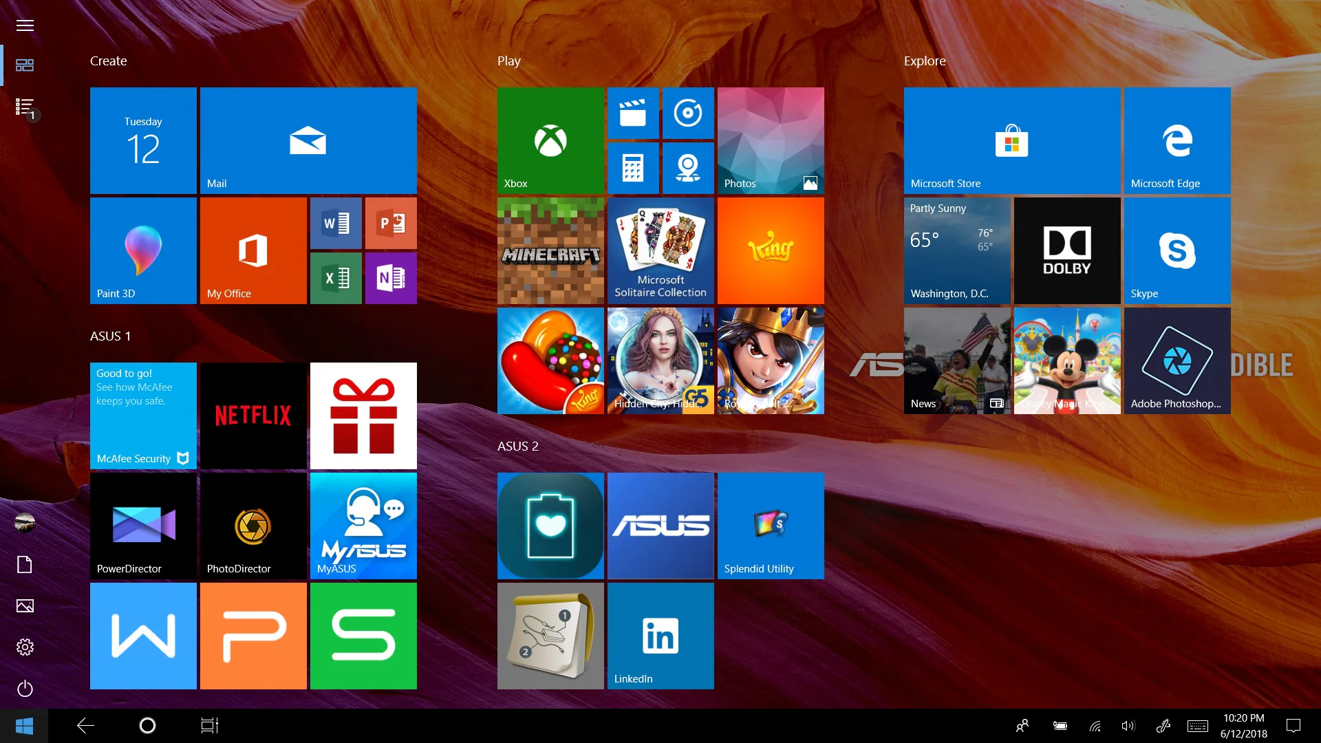Open the touch keyboard tray icon
Viewport: 1321px width, 743px height.
click(1198, 726)
